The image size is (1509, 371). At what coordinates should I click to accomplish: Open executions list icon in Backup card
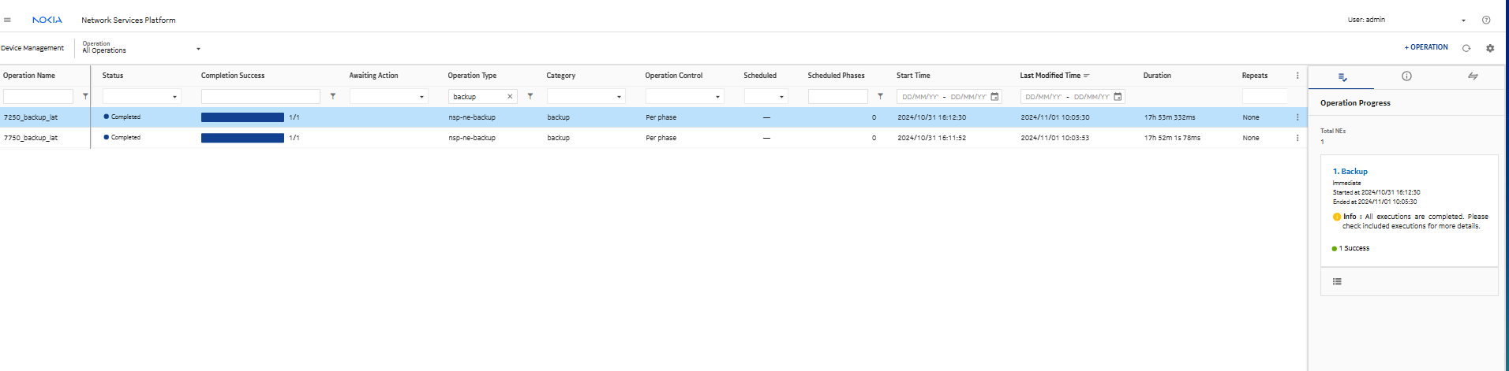pyautogui.click(x=1337, y=281)
